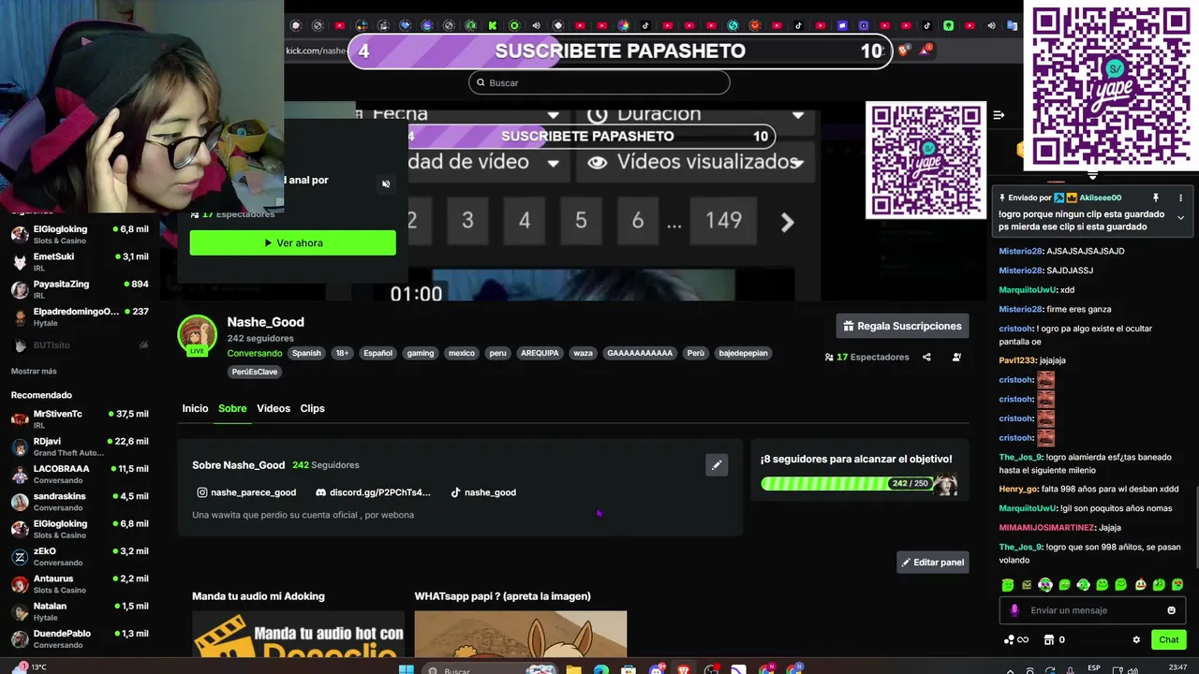1199x674 pixels.
Task: Switch to the Inicio tab
Action: coord(195,408)
